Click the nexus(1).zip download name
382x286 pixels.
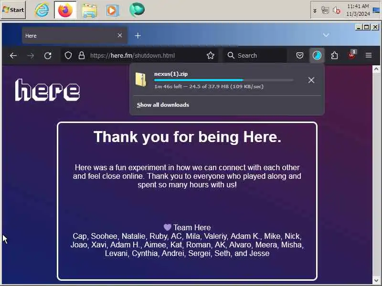(171, 74)
